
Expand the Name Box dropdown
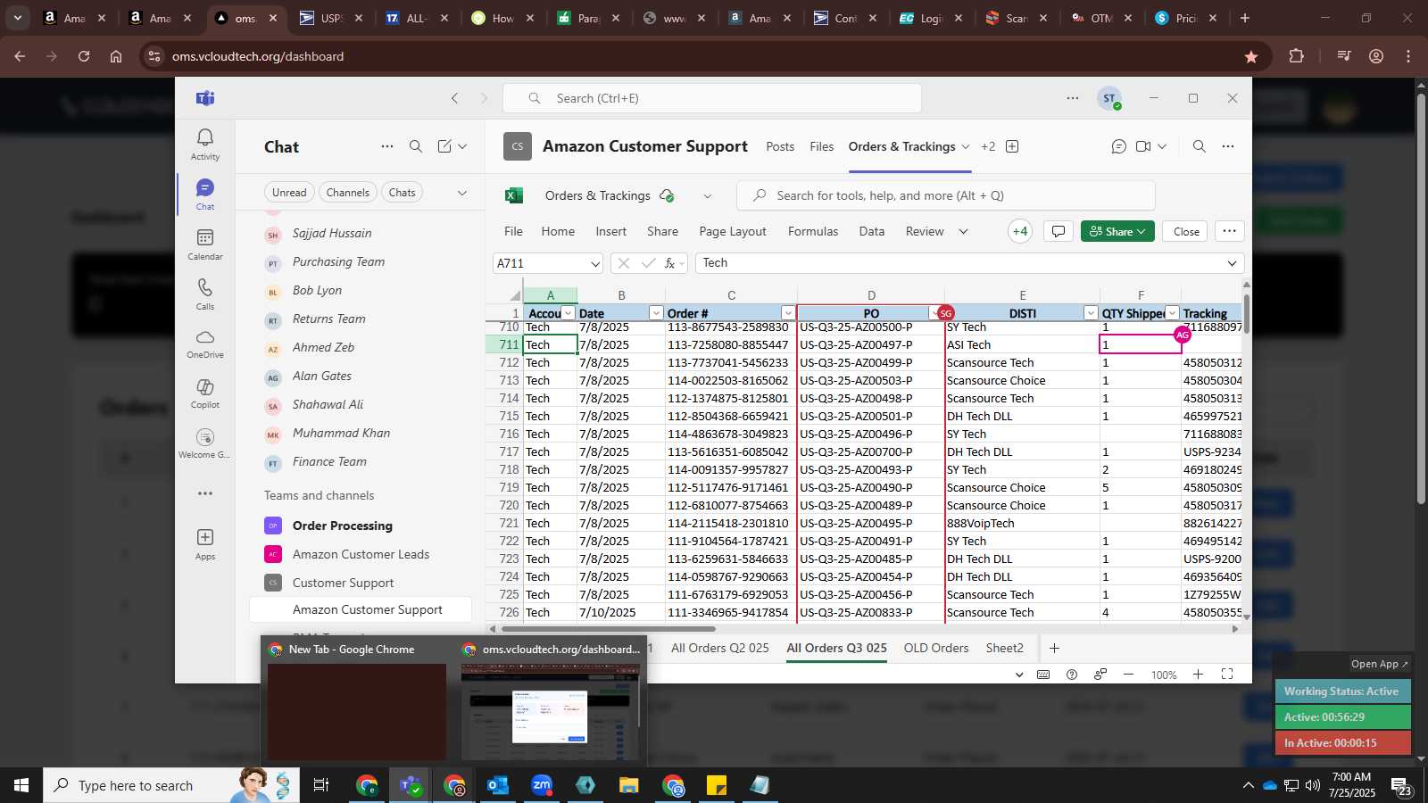click(595, 263)
